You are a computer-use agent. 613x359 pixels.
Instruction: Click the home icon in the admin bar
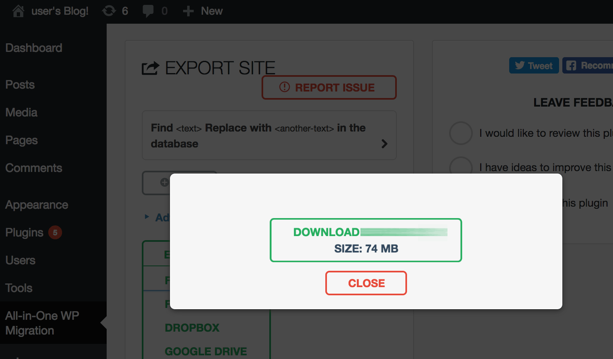[x=18, y=11]
